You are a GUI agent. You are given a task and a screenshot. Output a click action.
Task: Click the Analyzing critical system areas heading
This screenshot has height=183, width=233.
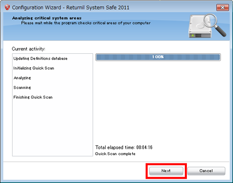tap(47, 18)
